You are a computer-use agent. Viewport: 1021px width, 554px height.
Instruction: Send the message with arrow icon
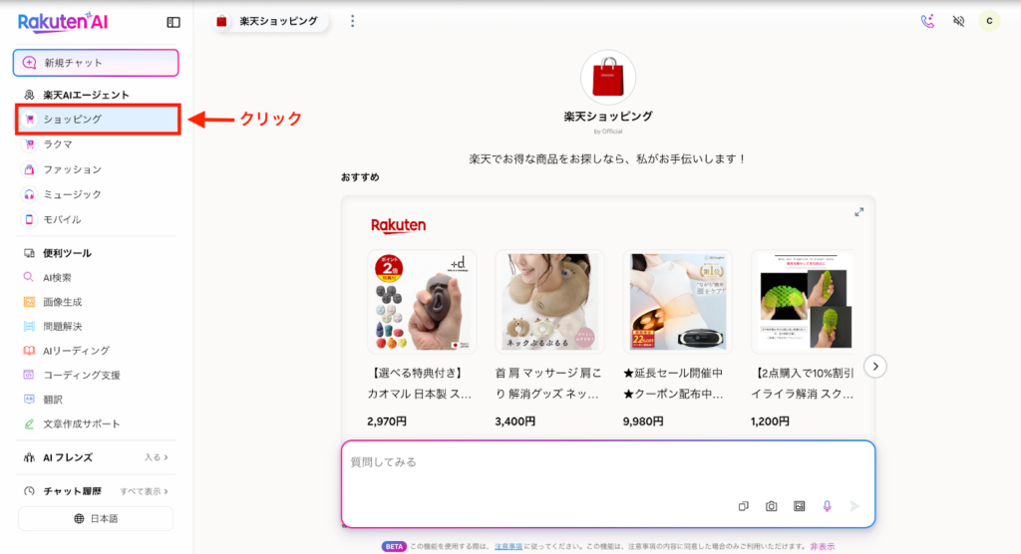854,506
